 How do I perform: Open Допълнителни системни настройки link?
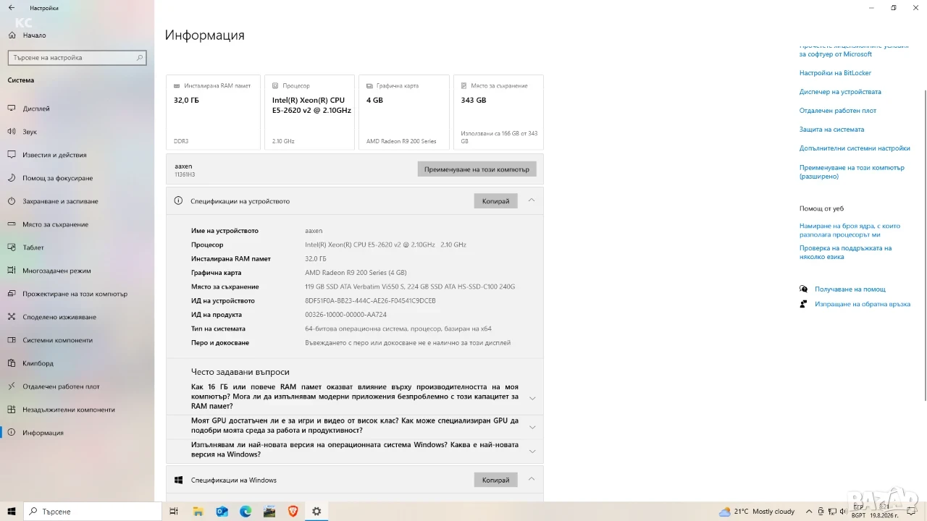[x=855, y=148]
